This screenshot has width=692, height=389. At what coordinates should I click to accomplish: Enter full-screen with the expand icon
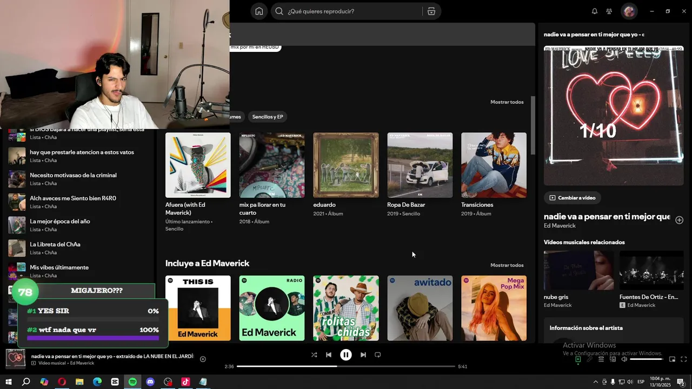point(684,359)
